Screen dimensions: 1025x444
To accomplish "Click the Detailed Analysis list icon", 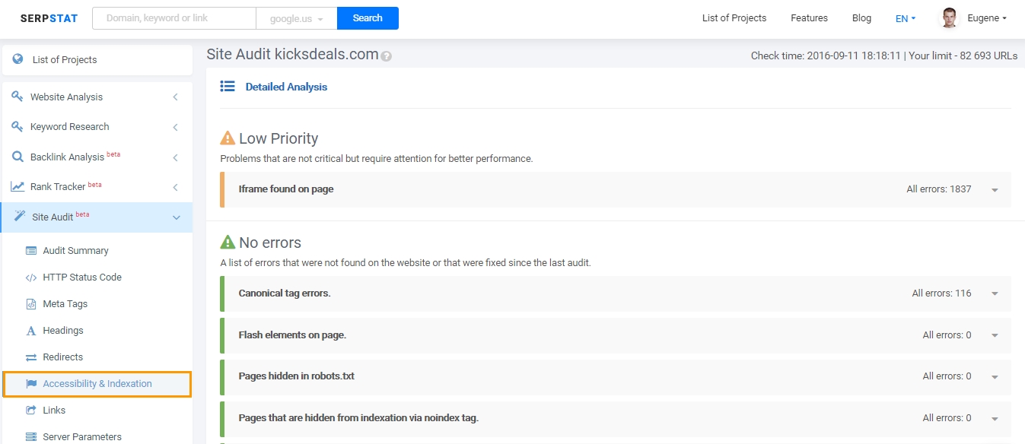I will [228, 87].
